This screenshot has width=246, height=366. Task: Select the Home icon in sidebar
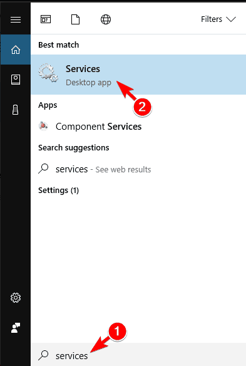[16, 50]
